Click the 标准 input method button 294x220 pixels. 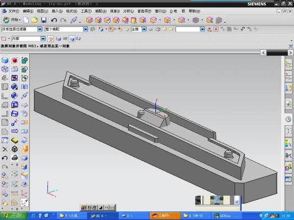coord(92,207)
